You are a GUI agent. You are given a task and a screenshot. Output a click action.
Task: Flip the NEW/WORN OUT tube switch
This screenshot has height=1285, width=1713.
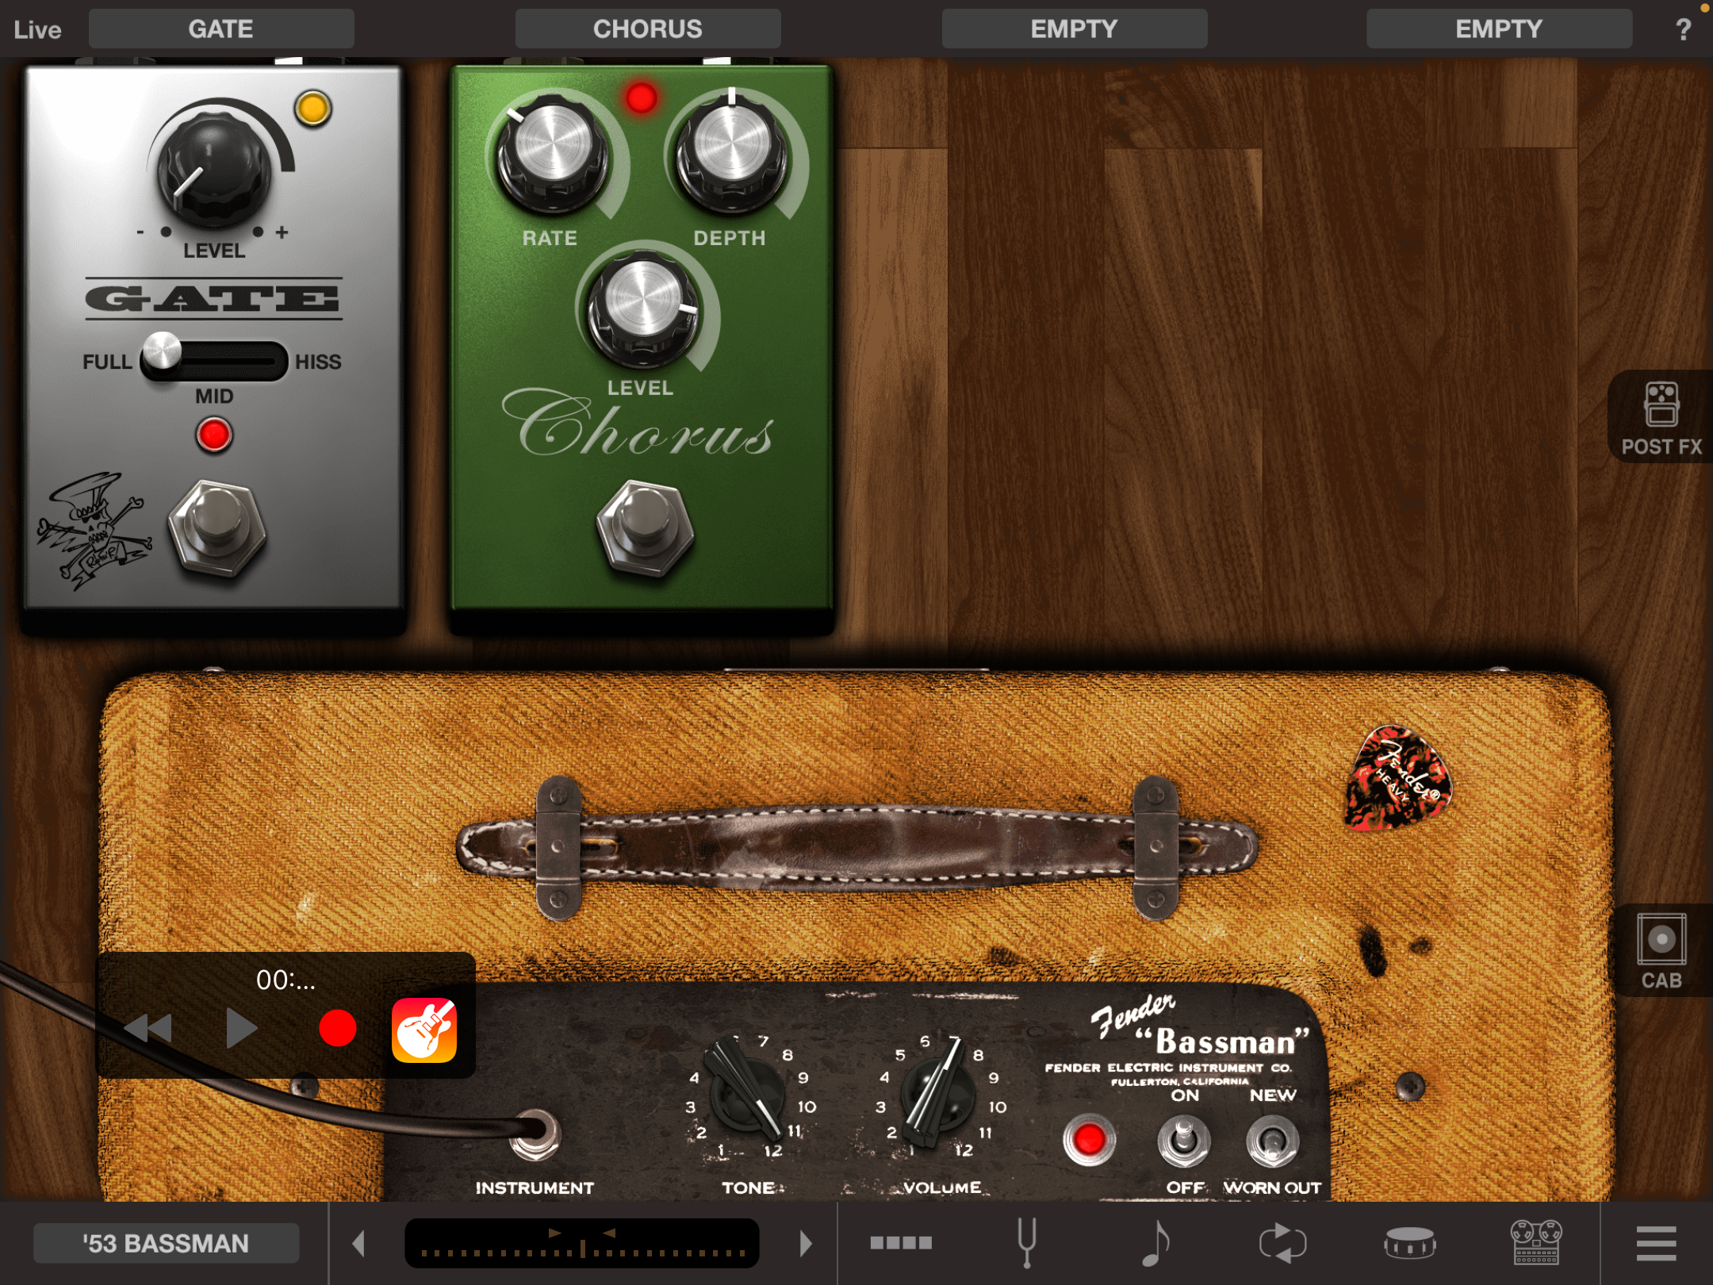click(1272, 1141)
